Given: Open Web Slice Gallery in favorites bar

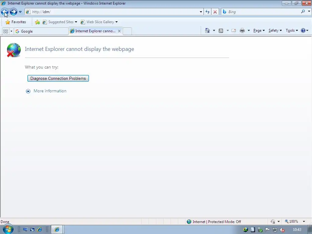Looking at the screenshot, I should pos(99,22).
